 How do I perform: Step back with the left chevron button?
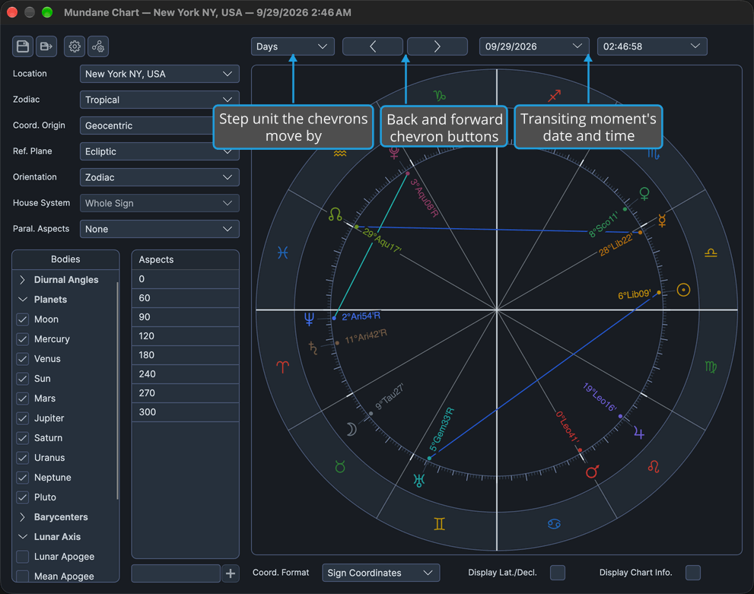[x=373, y=46]
